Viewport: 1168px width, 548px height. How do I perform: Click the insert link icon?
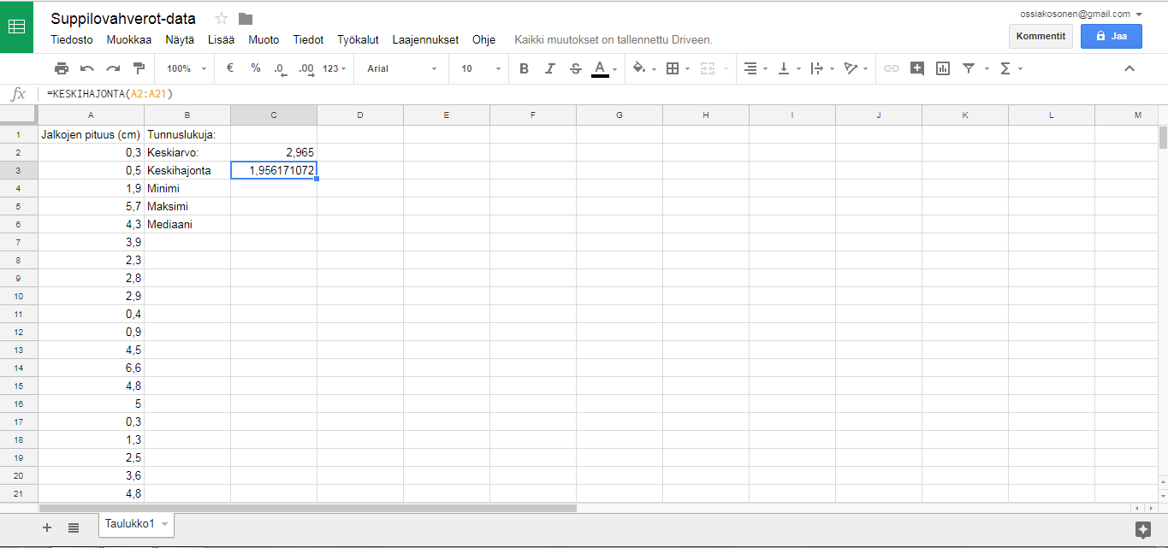(892, 68)
